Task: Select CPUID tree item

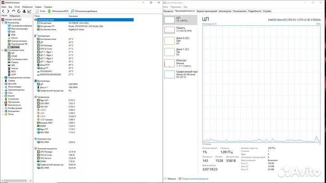Action: (13, 56)
